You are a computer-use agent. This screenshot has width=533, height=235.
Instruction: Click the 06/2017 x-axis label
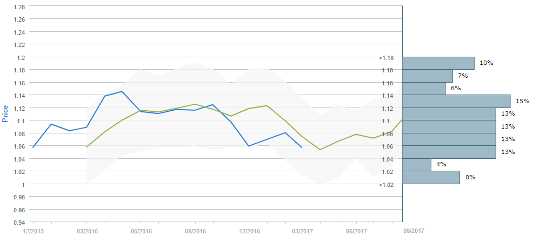pyautogui.click(x=356, y=231)
